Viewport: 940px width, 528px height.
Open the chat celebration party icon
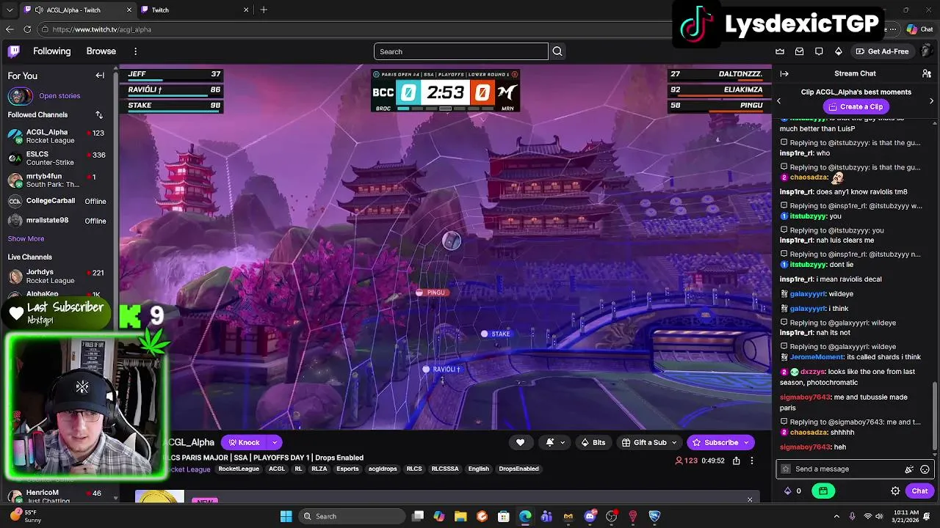909,469
